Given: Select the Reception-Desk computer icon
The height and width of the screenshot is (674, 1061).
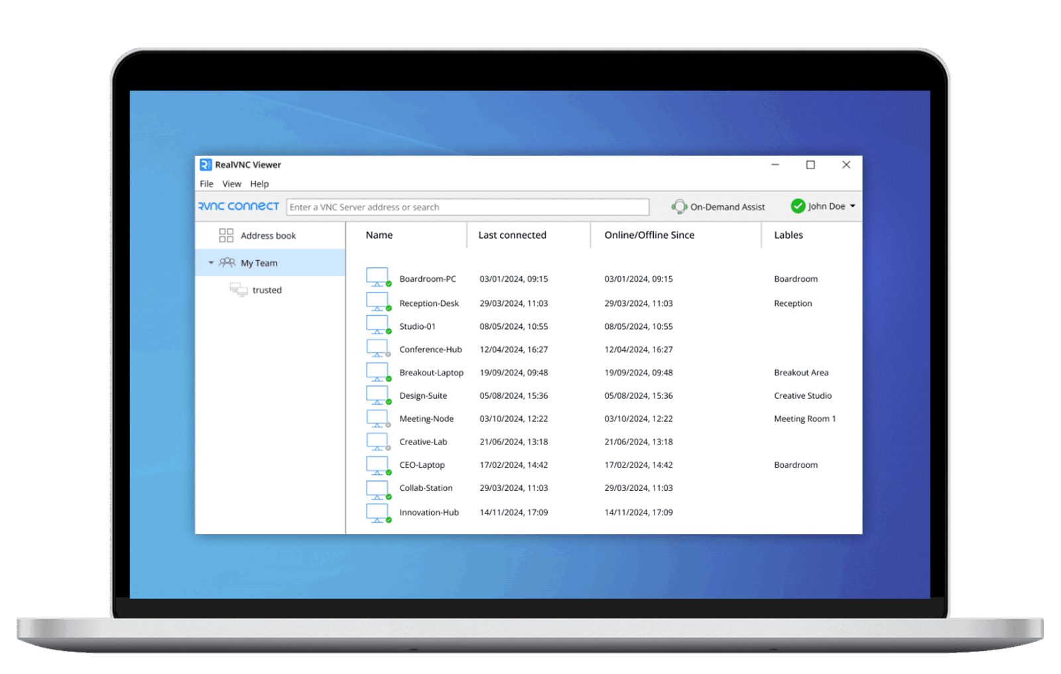Looking at the screenshot, I should (377, 302).
